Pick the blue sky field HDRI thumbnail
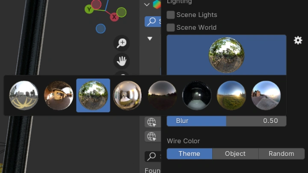The height and width of the screenshot is (173, 308). [x=231, y=95]
